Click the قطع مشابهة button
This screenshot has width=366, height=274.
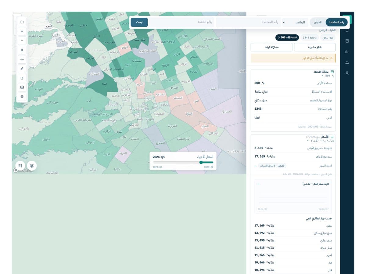[314, 47]
